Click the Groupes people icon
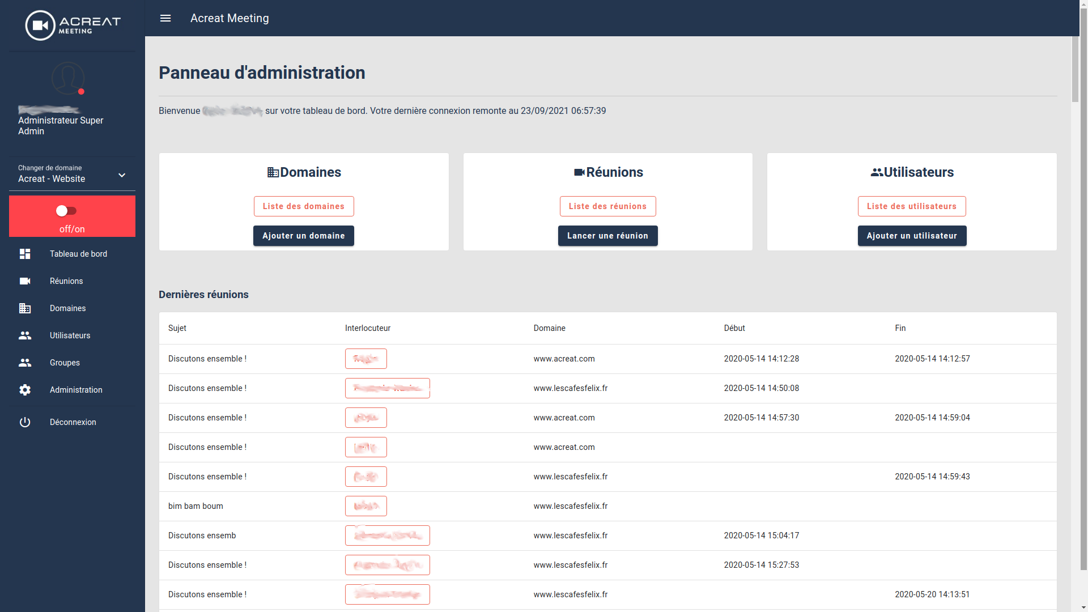1088x612 pixels. (x=25, y=363)
